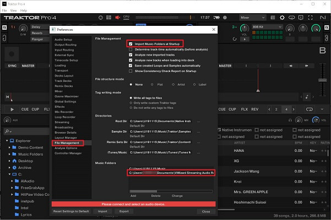Open the Mixer layout dropdown

(252, 18)
